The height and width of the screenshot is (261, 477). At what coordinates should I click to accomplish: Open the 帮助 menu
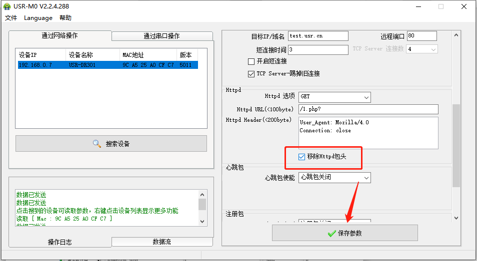click(65, 18)
